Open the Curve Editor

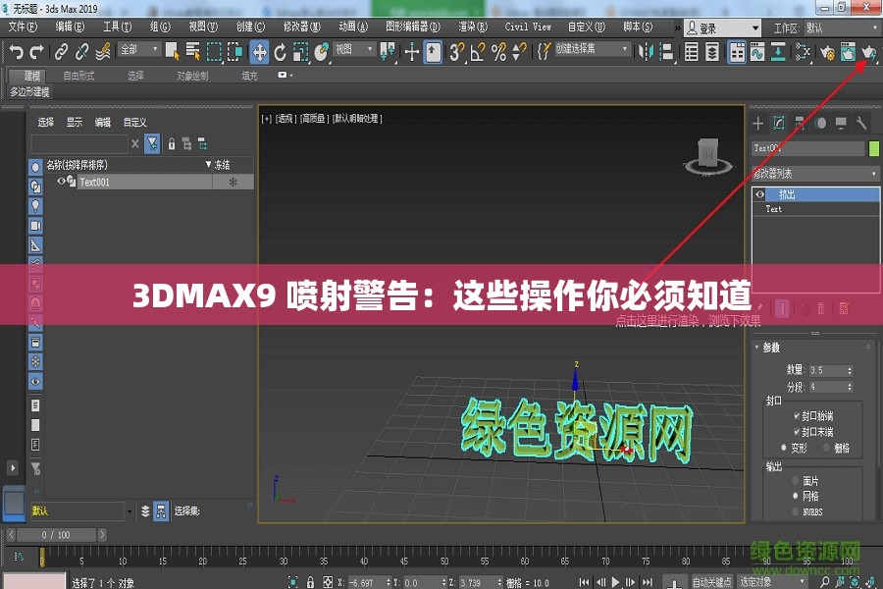coord(757,52)
